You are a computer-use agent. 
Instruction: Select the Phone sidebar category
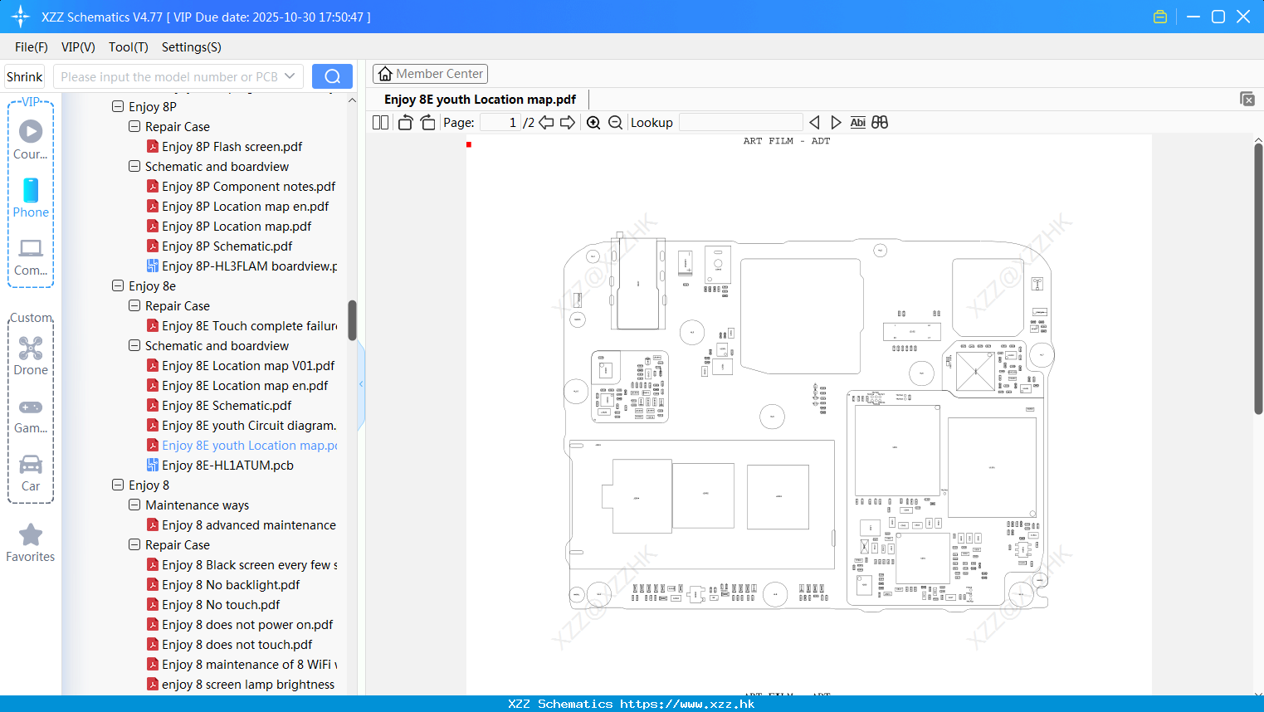(31, 198)
